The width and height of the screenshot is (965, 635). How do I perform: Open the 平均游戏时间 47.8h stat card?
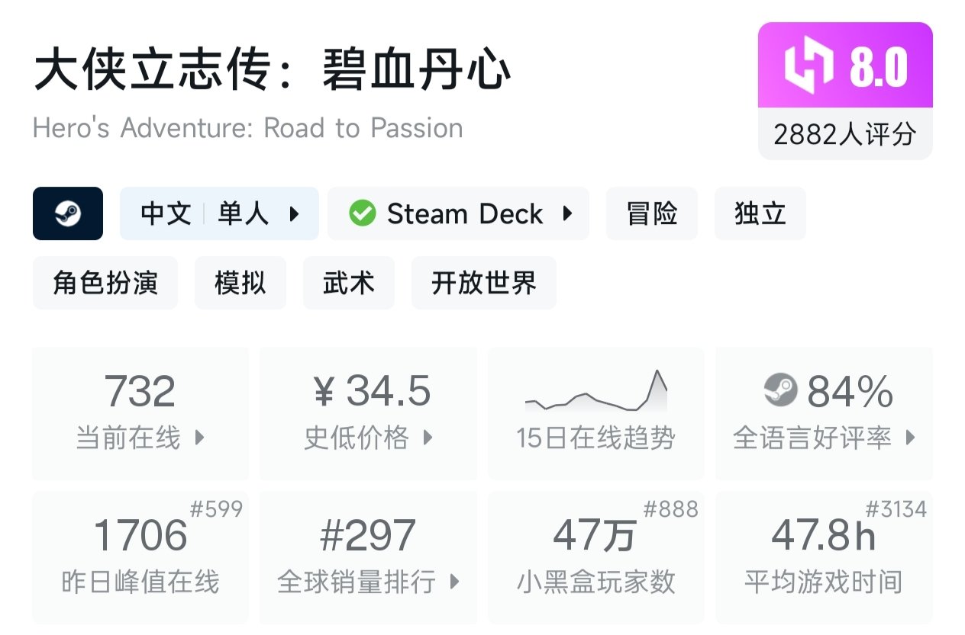[824, 556]
